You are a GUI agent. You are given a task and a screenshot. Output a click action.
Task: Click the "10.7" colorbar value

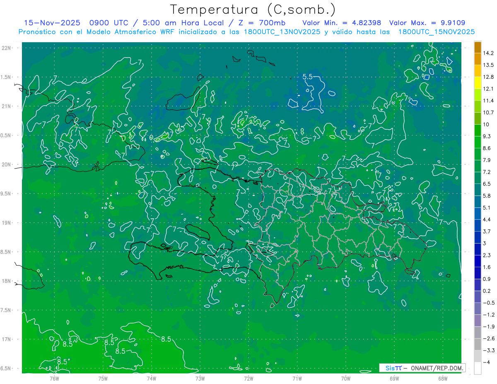click(488, 113)
